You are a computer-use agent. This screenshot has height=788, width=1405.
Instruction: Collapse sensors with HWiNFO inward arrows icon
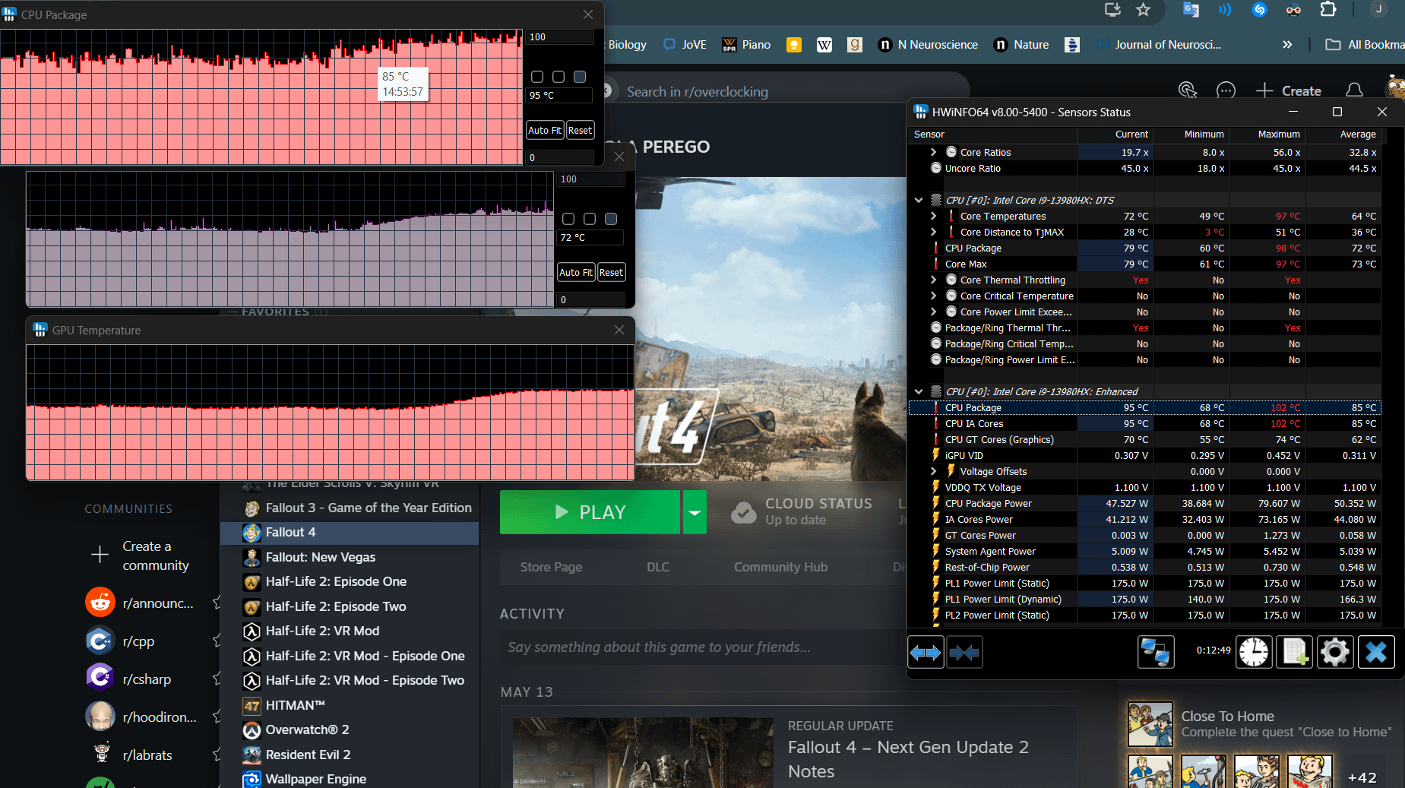point(964,652)
